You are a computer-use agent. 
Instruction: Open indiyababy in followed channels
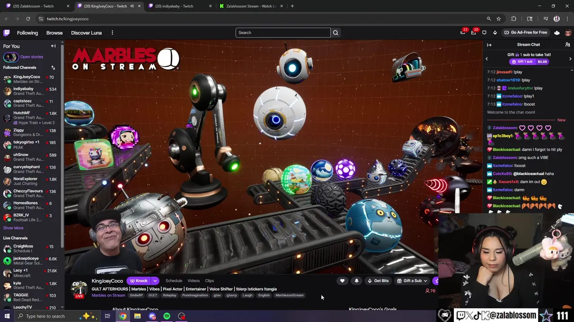click(31, 91)
